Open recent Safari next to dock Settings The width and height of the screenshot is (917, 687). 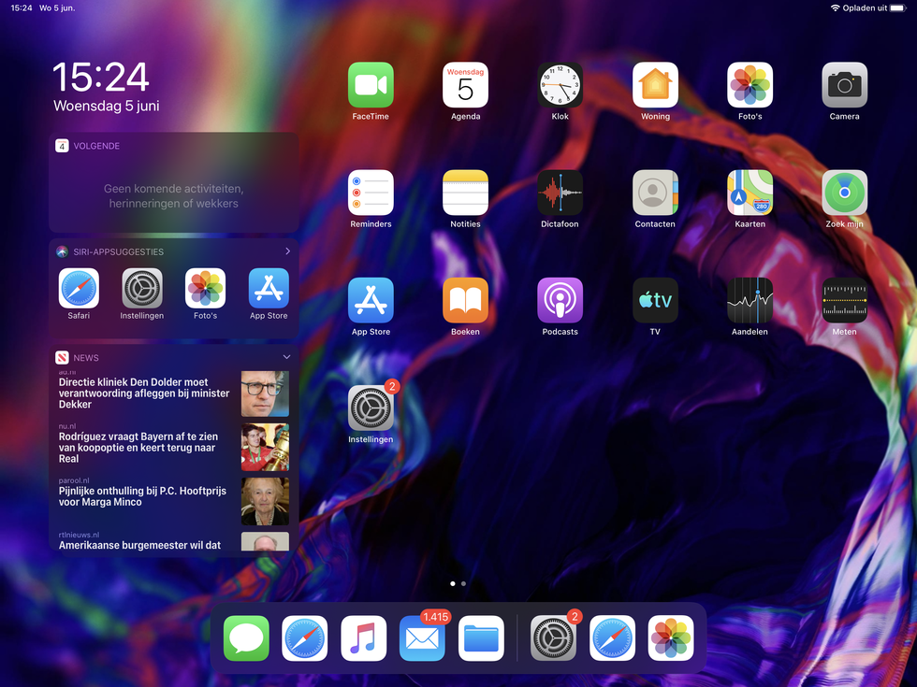pos(612,637)
